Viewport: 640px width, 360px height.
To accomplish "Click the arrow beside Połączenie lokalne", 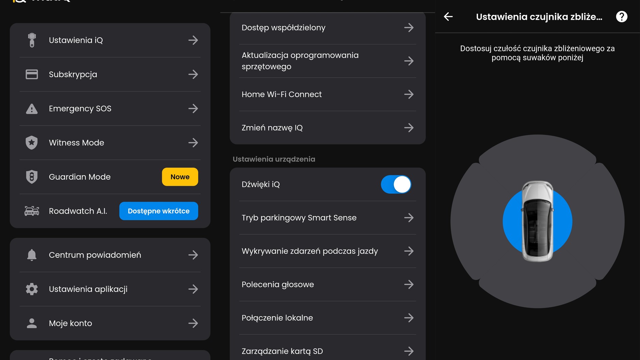I will tap(409, 318).
